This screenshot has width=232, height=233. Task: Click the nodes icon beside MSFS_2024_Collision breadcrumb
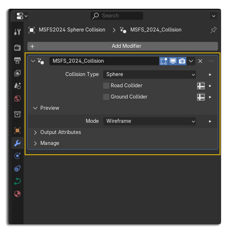pyautogui.click(x=123, y=30)
